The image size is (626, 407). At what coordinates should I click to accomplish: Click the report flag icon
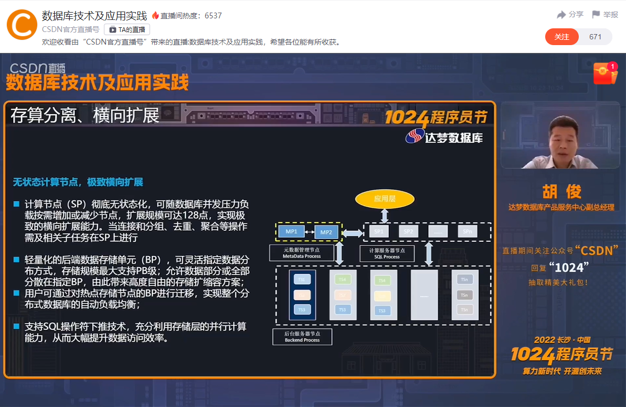tap(596, 15)
